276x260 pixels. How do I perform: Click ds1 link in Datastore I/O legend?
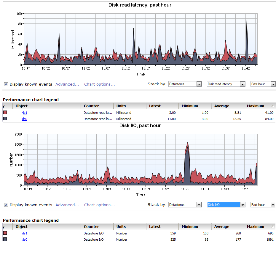25,234
